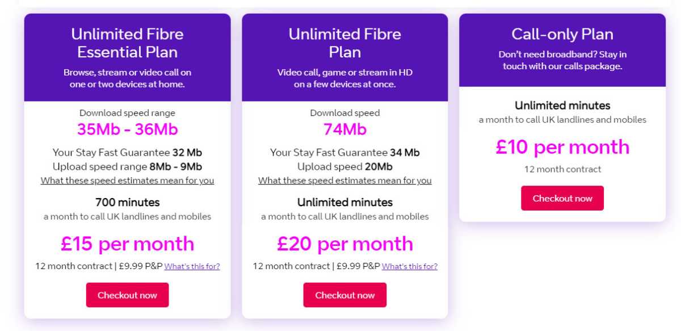This screenshot has width=681, height=331.
Task: Select the Unlimited Fibre Plan heading
Action: pos(345,43)
